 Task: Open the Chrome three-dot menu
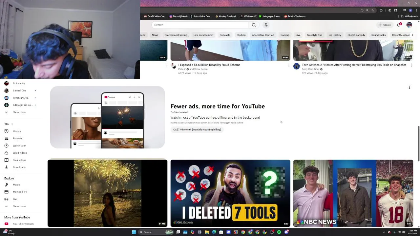tap(416, 10)
